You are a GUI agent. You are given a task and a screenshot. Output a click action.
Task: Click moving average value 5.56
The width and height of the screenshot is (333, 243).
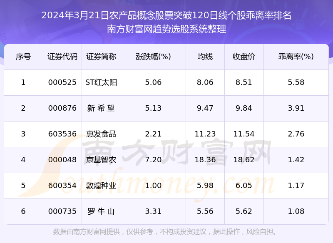click(205, 211)
